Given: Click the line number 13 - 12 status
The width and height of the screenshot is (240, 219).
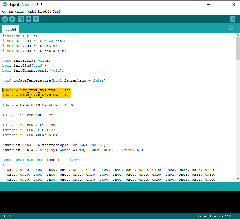Looking at the screenshot, I should pyautogui.click(x=6, y=217).
